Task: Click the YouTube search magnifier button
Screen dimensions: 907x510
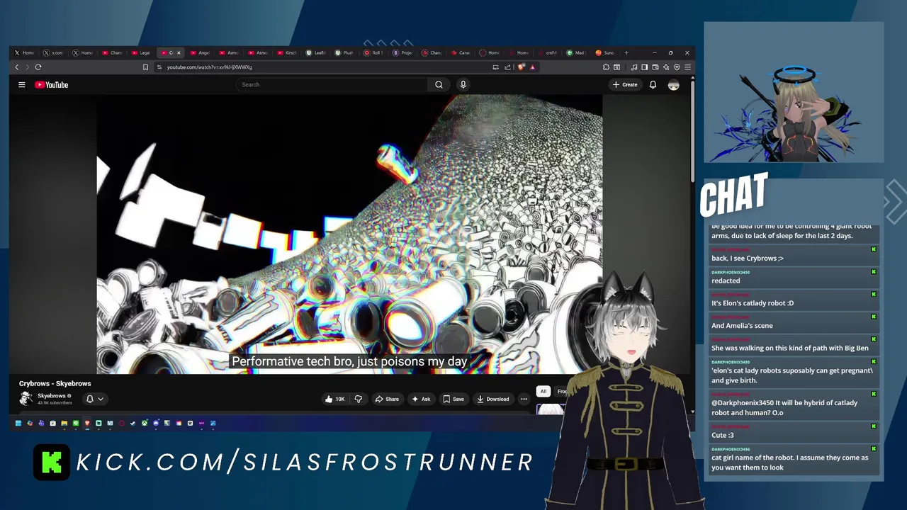Action: (x=439, y=84)
